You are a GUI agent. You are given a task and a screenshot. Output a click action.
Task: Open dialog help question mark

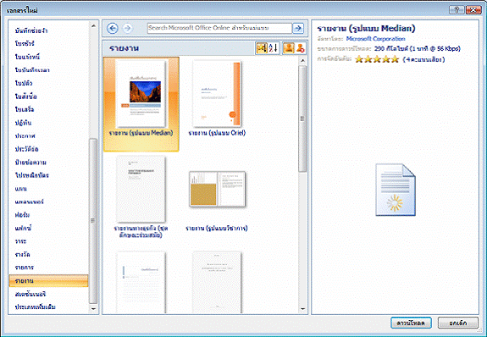[x=457, y=10]
